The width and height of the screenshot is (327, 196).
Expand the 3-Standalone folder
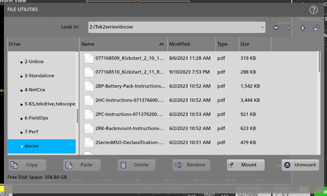pos(22,76)
